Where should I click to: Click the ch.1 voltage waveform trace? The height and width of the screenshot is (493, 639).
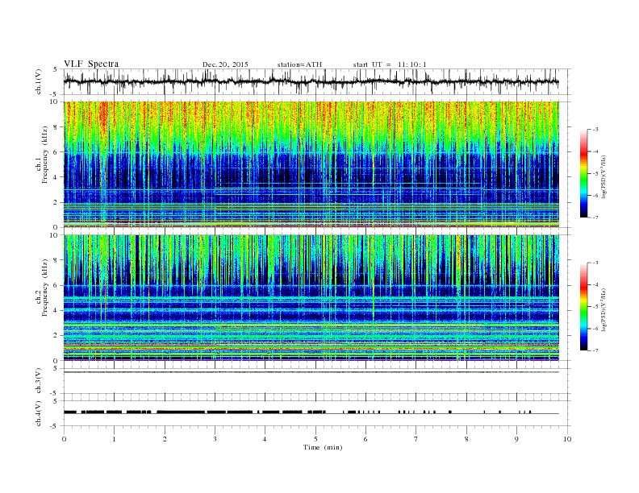(311, 81)
